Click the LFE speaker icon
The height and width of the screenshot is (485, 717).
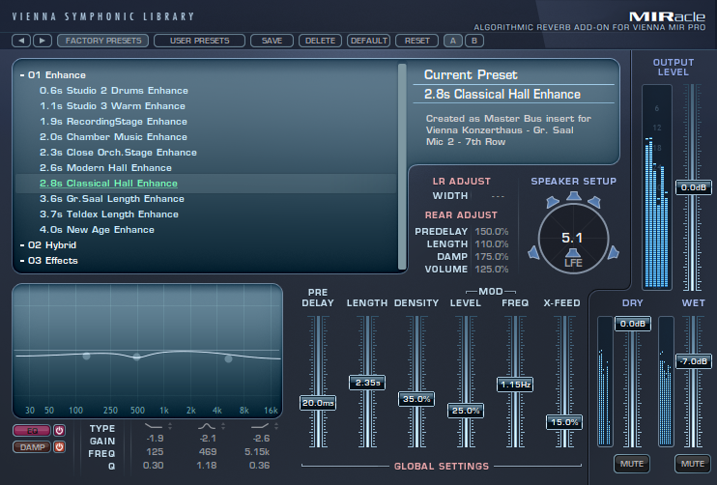(573, 263)
